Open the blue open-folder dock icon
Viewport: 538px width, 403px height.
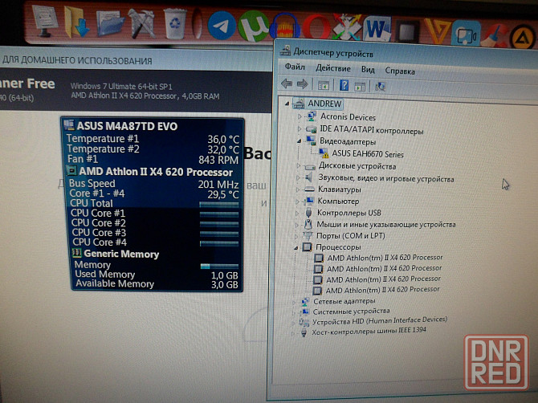coord(110,22)
